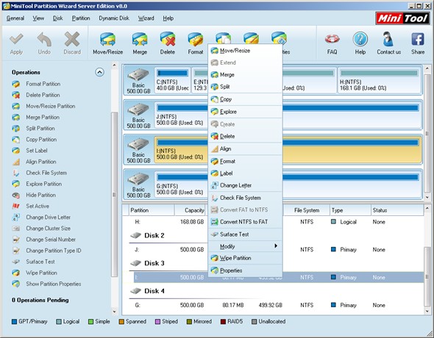Click the Partition column header
Viewport: 434px width, 338px height.
[152, 210]
